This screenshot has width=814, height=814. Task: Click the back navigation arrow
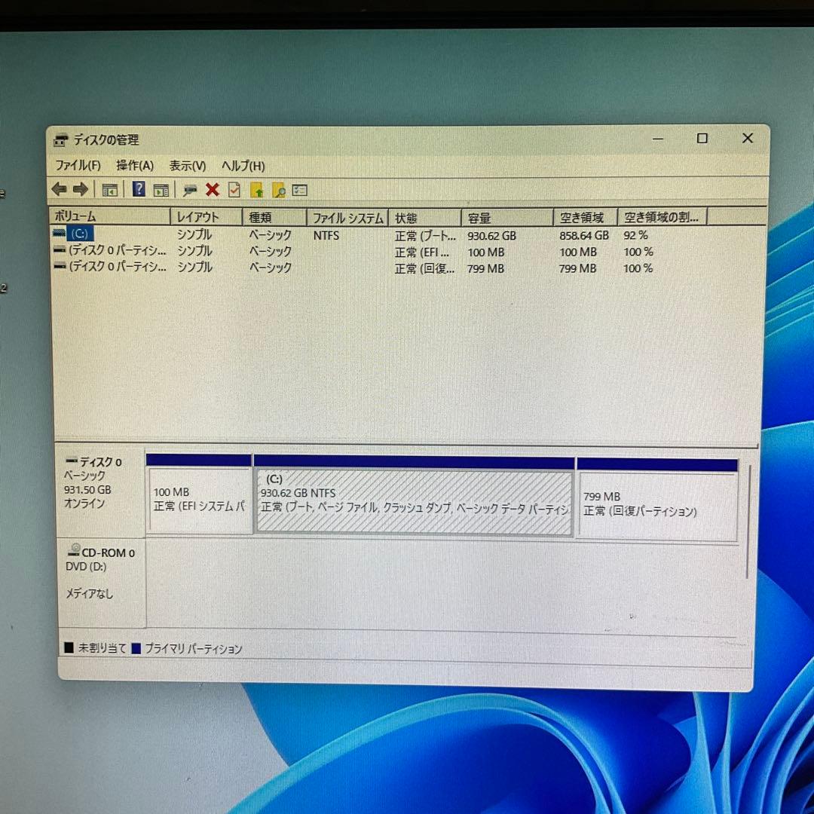59,189
